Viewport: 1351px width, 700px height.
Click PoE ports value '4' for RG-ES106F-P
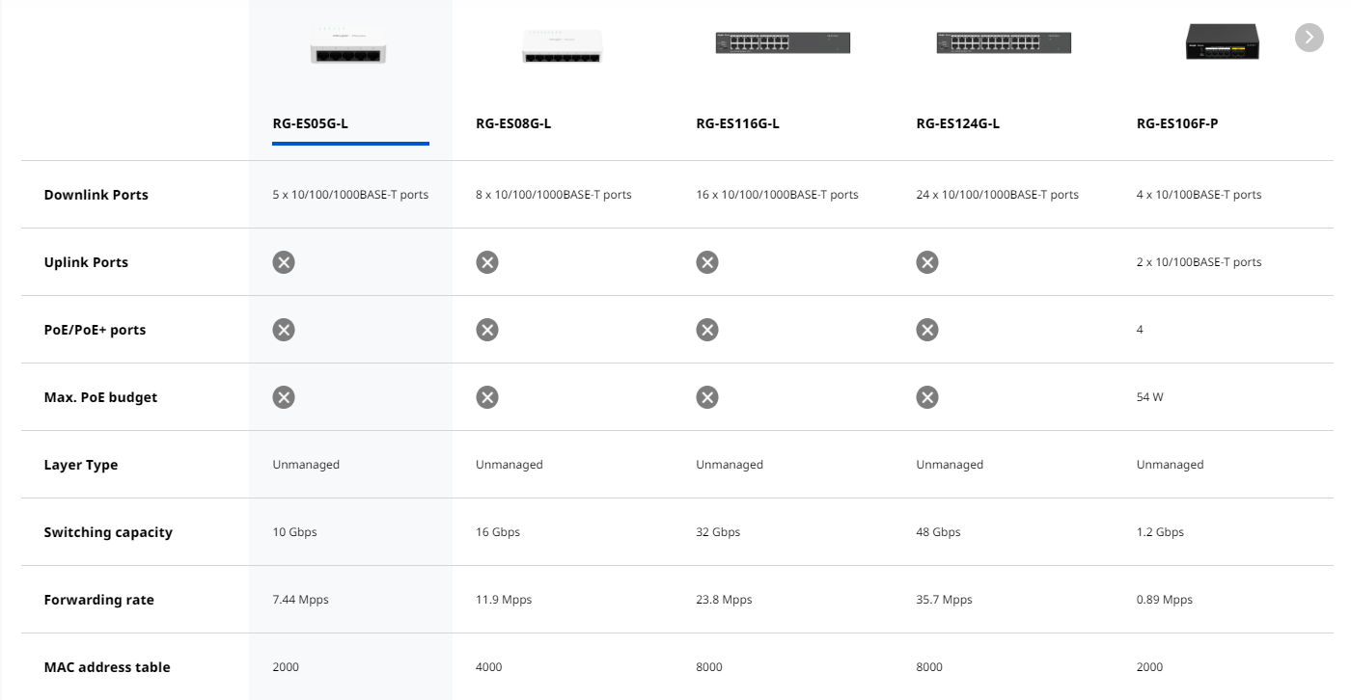pos(1140,330)
